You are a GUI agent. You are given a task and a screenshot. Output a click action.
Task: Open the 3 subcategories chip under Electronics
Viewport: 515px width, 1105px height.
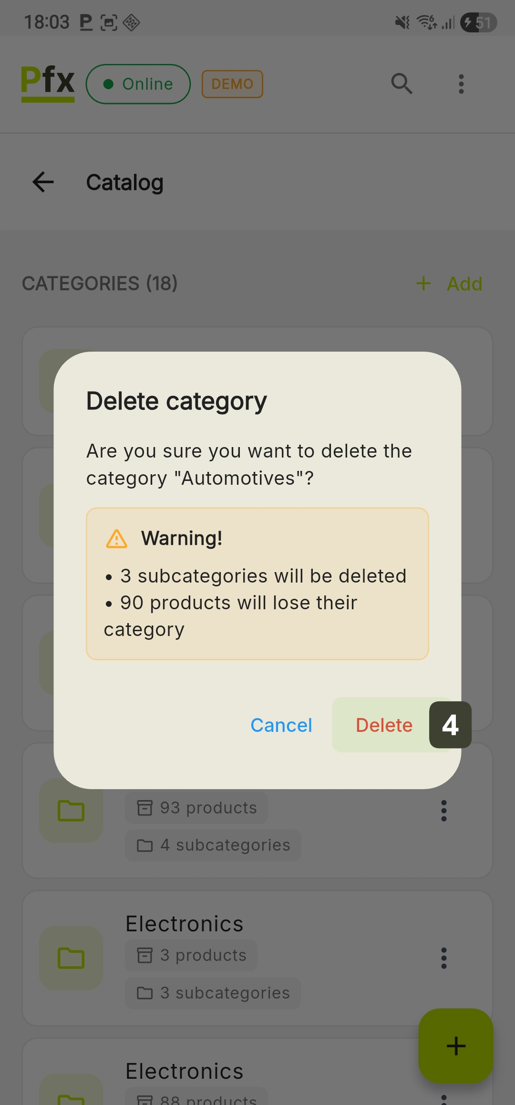click(213, 993)
